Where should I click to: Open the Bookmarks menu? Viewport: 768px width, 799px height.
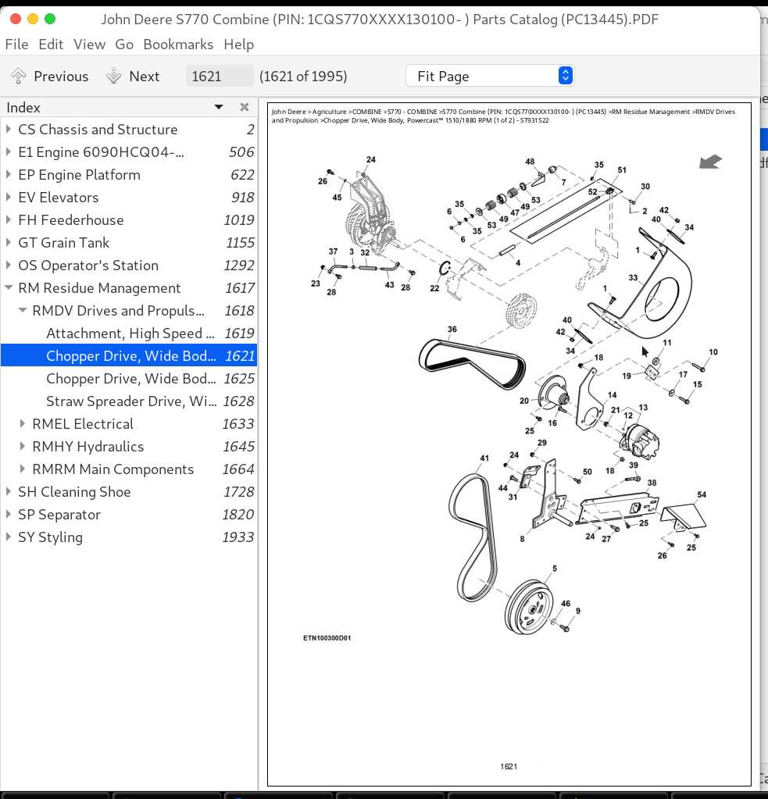178,45
